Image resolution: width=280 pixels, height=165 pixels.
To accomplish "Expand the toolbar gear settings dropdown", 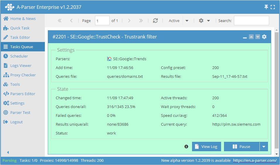I will (x=204, y=21).
